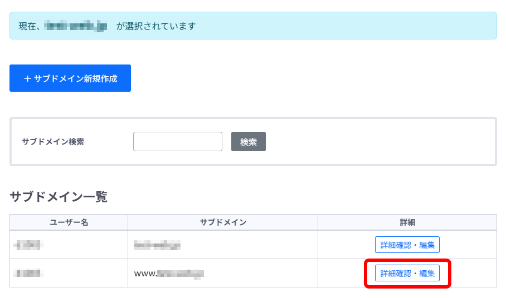Open 詳細確認・編集 for the first row

(x=407, y=245)
